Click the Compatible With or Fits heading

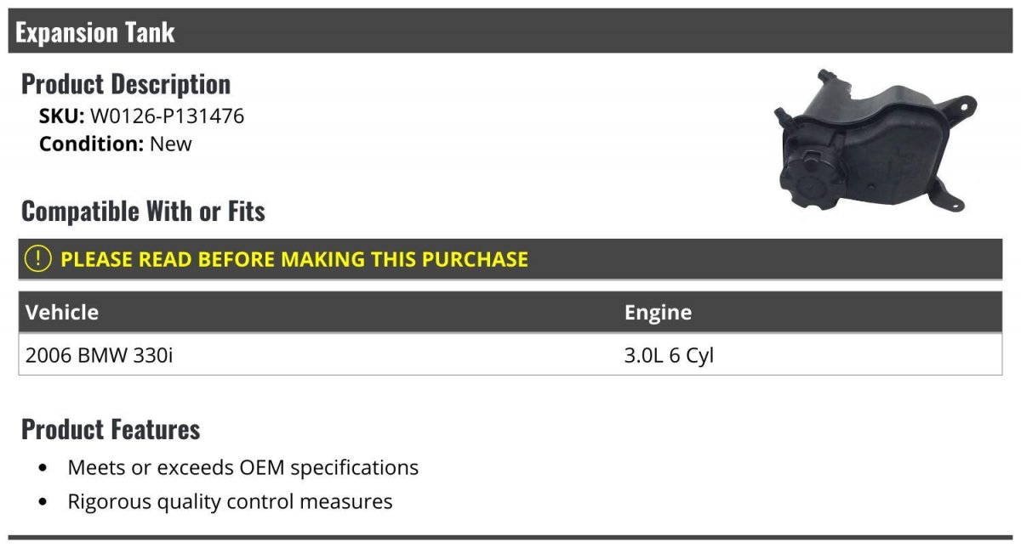click(x=143, y=211)
